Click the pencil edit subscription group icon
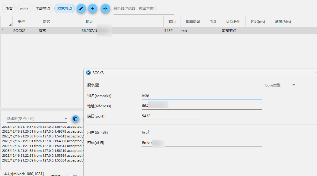317x176 pixels. (x=81, y=9)
